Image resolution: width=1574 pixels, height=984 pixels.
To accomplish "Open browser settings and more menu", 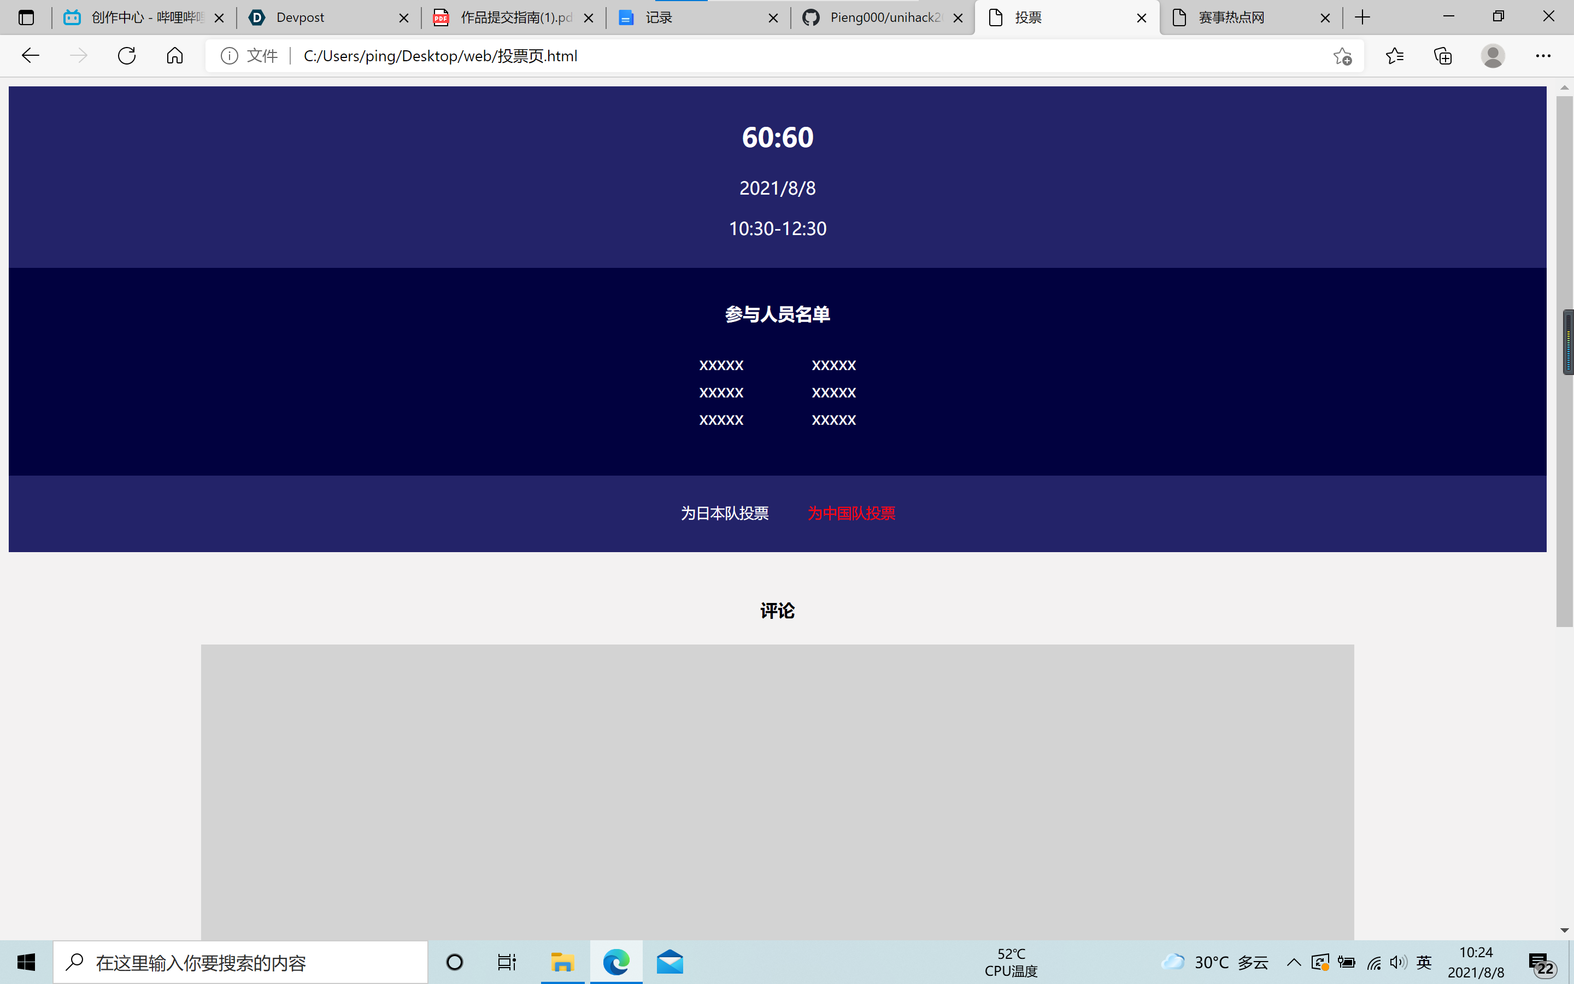I will 1543,56.
